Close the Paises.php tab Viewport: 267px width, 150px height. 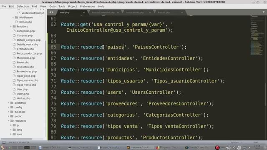pyautogui.click(x=182, y=12)
